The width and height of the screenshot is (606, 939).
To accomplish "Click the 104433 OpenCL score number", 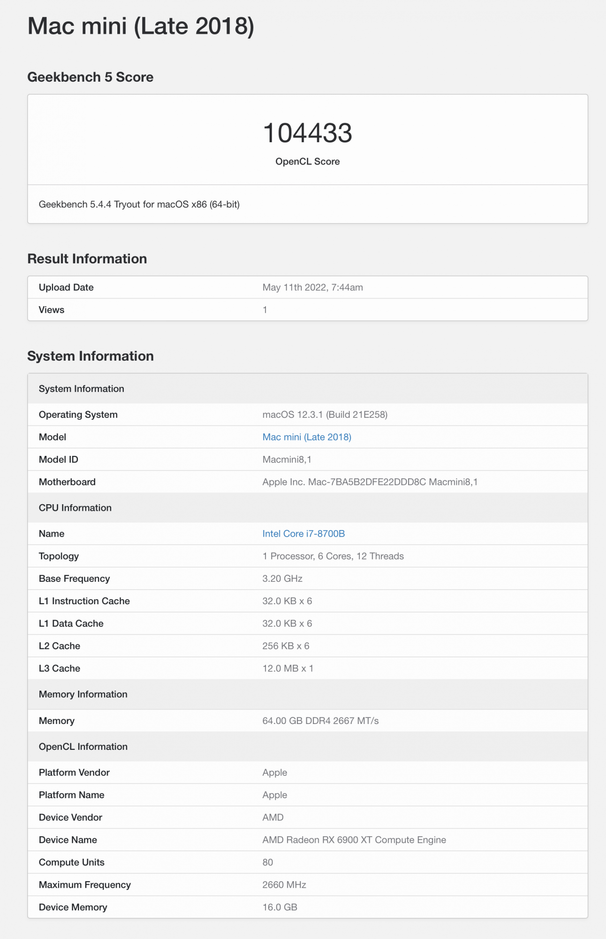I will pos(308,133).
